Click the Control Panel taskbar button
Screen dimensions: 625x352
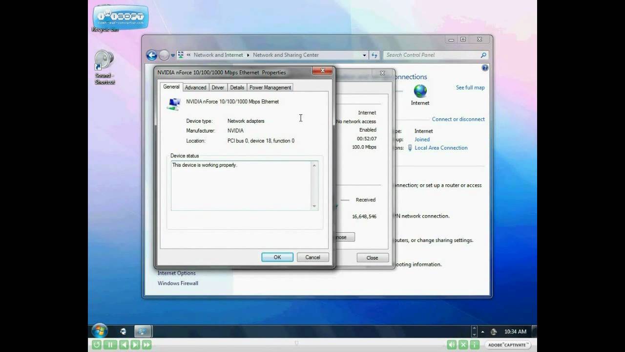[x=143, y=331]
